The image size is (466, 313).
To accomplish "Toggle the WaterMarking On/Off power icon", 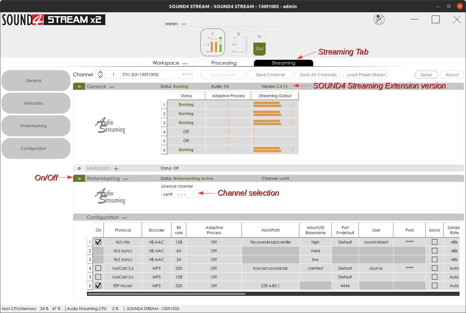I will [79, 179].
